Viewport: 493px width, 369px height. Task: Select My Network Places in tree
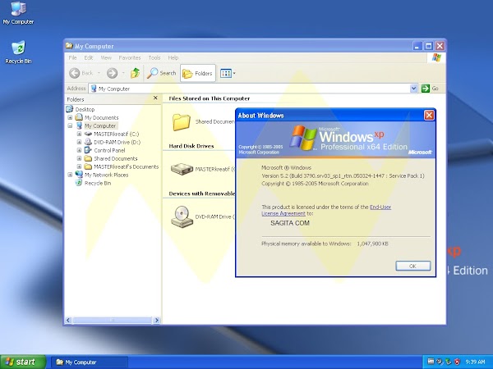click(x=106, y=175)
